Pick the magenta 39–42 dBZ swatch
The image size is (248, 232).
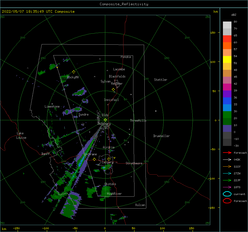[x=227, y=87]
